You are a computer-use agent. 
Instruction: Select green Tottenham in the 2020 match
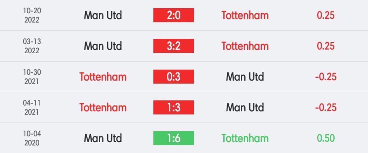click(245, 138)
